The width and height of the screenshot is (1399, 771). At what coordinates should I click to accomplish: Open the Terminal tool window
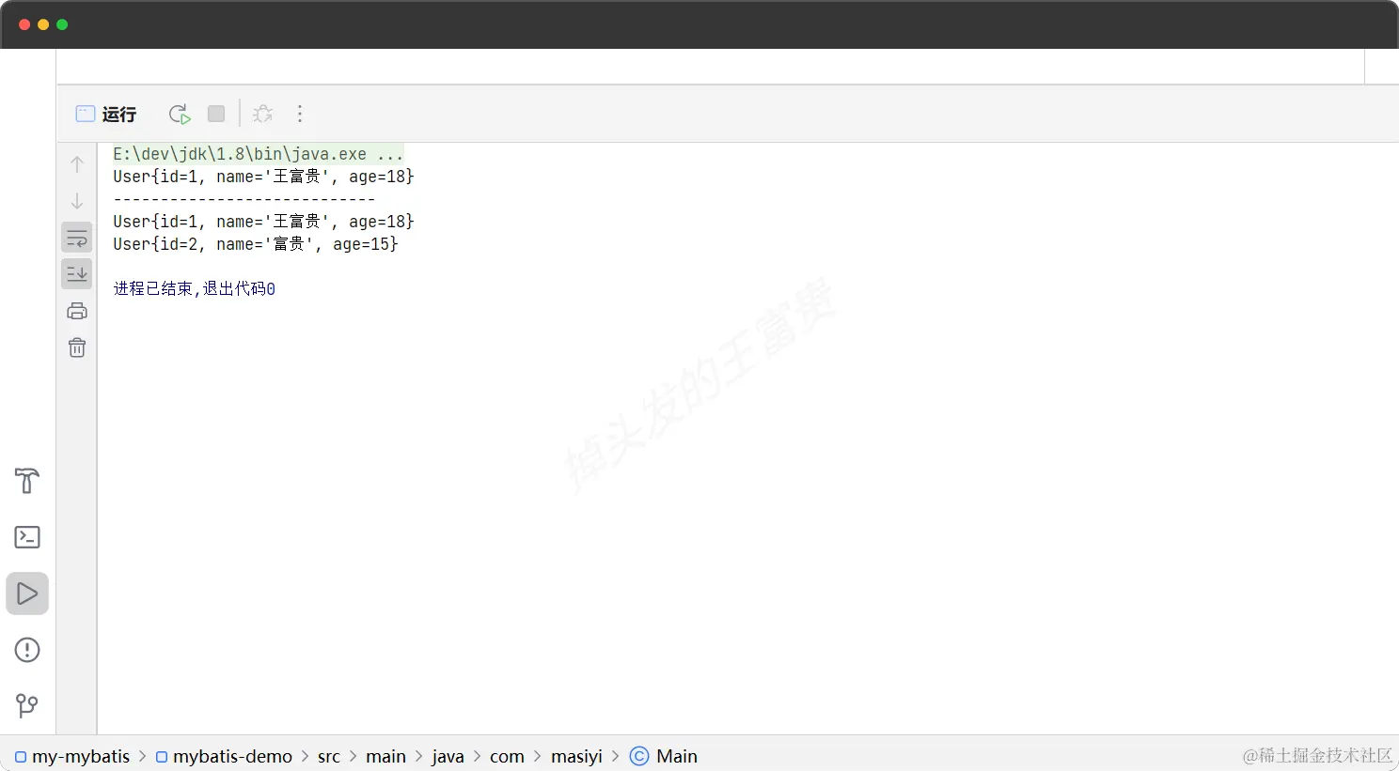coord(27,537)
